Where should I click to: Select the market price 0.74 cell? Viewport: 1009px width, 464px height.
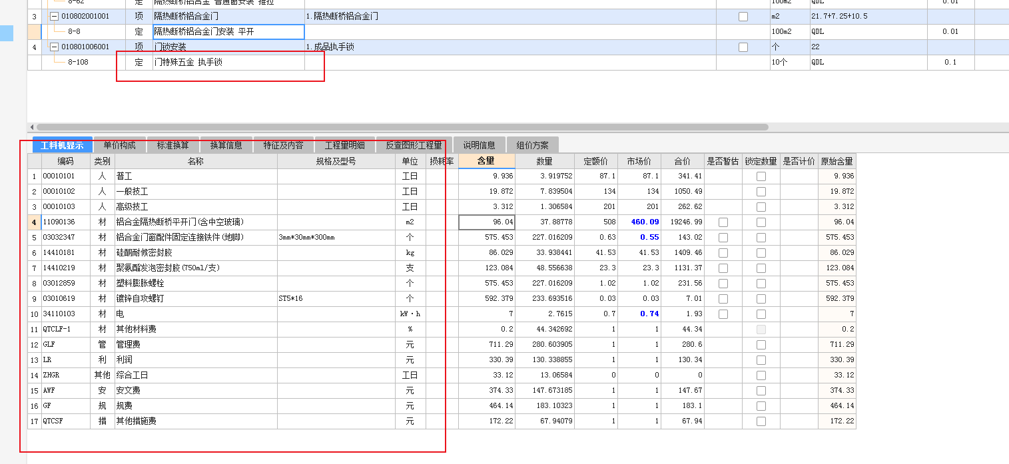click(x=639, y=314)
